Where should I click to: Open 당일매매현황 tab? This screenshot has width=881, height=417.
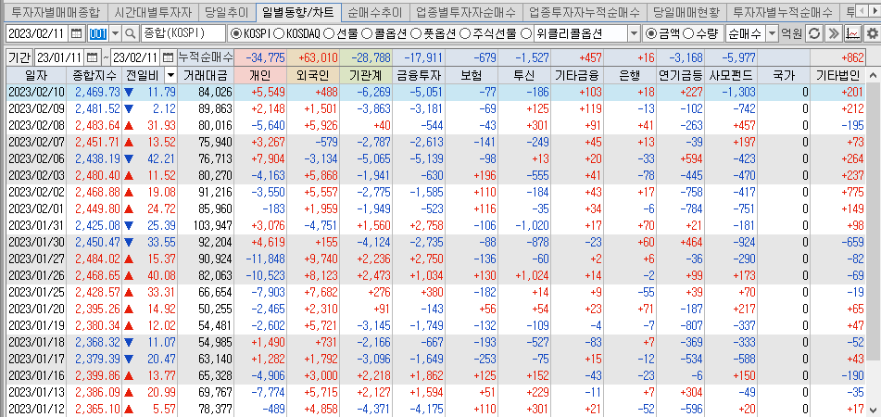685,11
